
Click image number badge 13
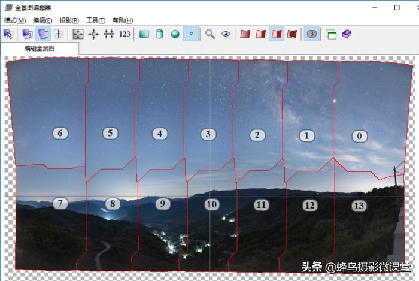[x=359, y=206]
